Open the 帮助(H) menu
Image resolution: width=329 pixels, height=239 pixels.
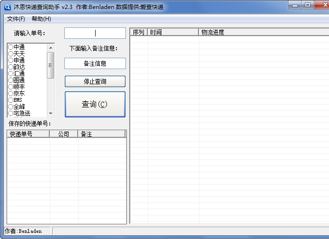click(x=41, y=19)
